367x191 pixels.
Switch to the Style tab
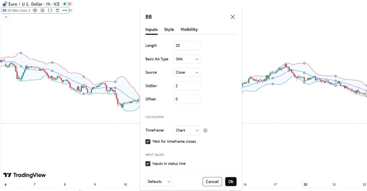(x=169, y=29)
